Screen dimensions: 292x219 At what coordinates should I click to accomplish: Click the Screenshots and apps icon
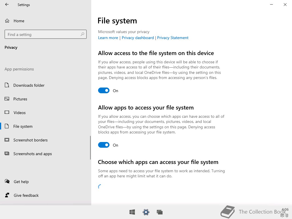tap(7, 153)
